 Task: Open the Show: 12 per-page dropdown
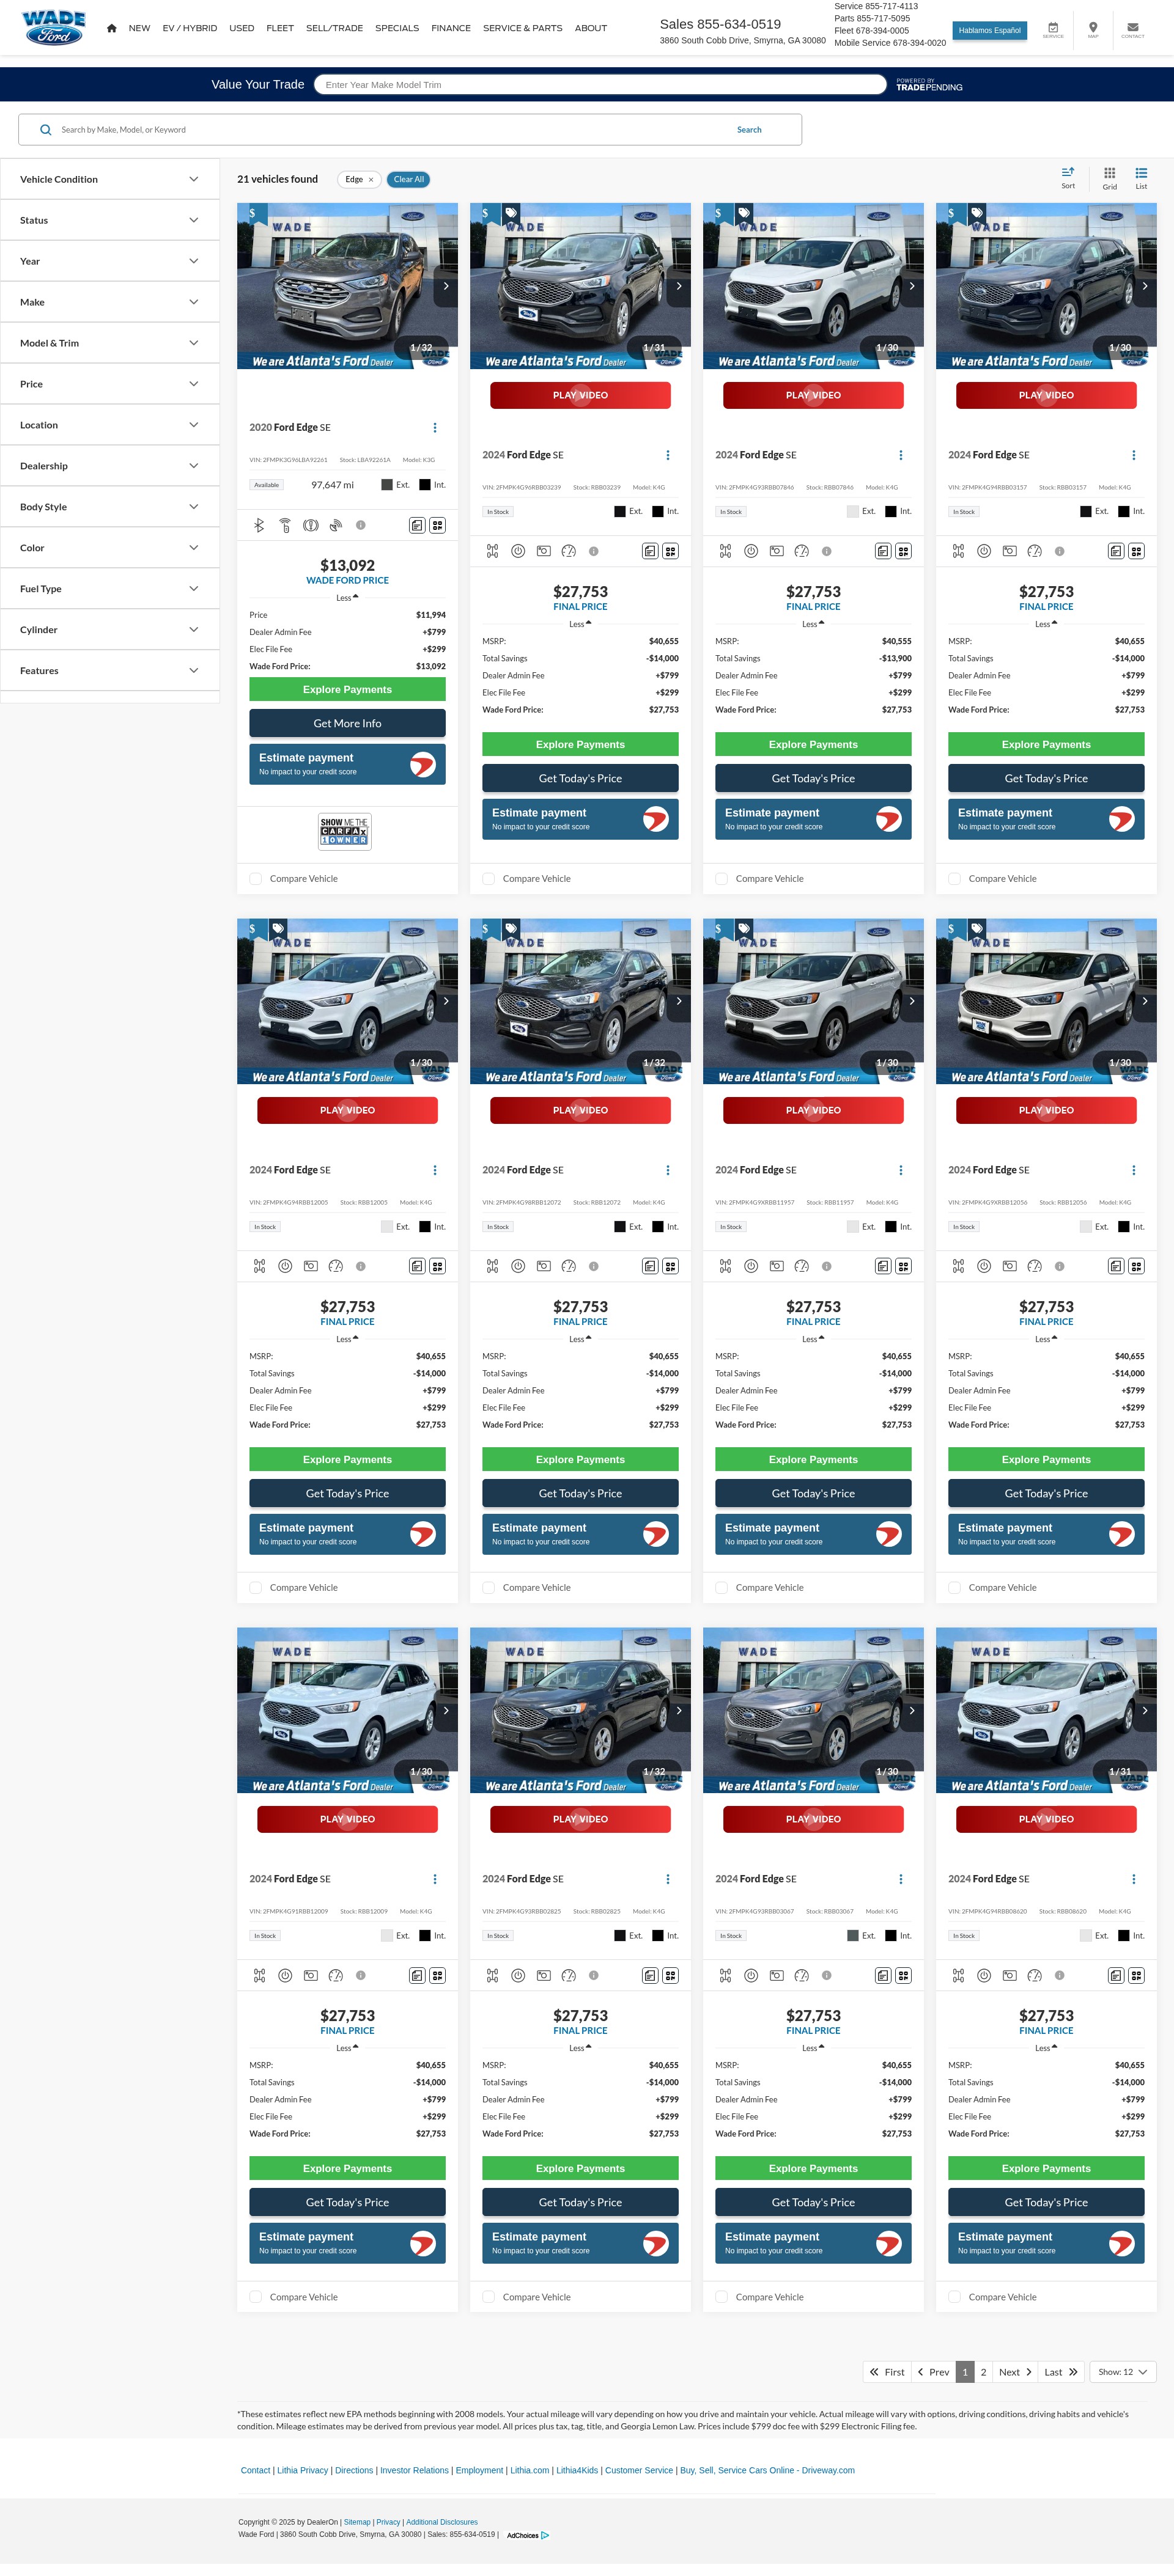pyautogui.click(x=1122, y=2372)
